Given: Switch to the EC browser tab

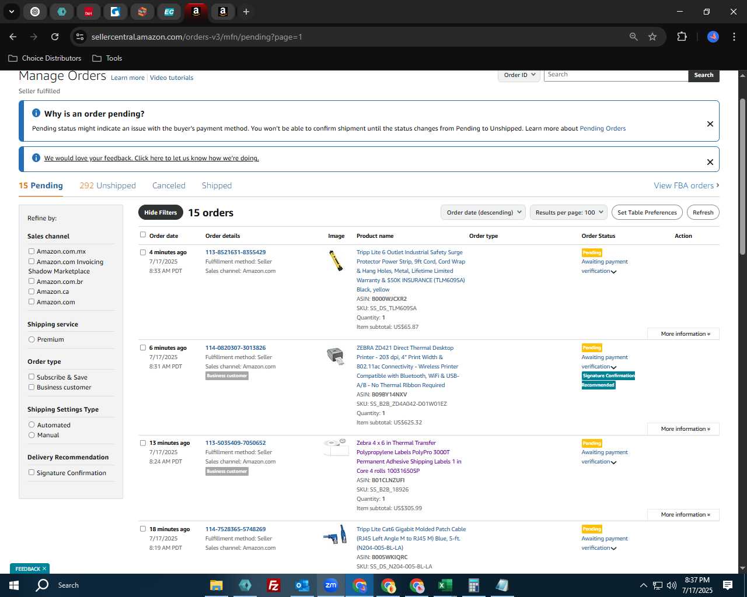Looking at the screenshot, I should tap(169, 12).
